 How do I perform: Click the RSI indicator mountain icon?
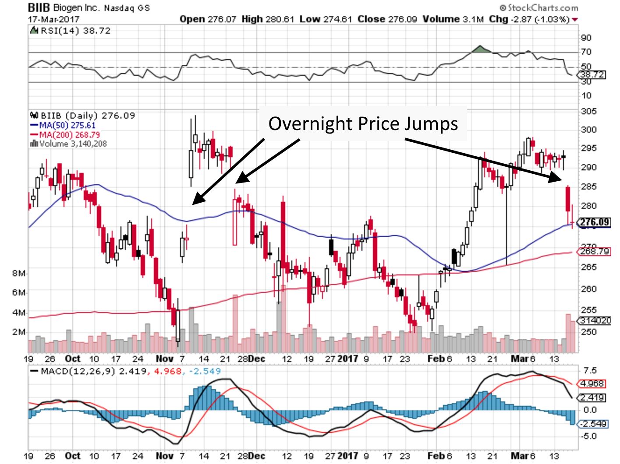pyautogui.click(x=34, y=31)
